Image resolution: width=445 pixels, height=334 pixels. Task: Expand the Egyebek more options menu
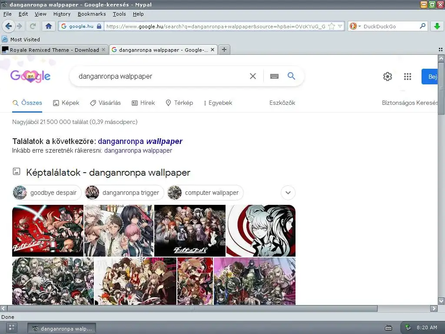coord(218,103)
